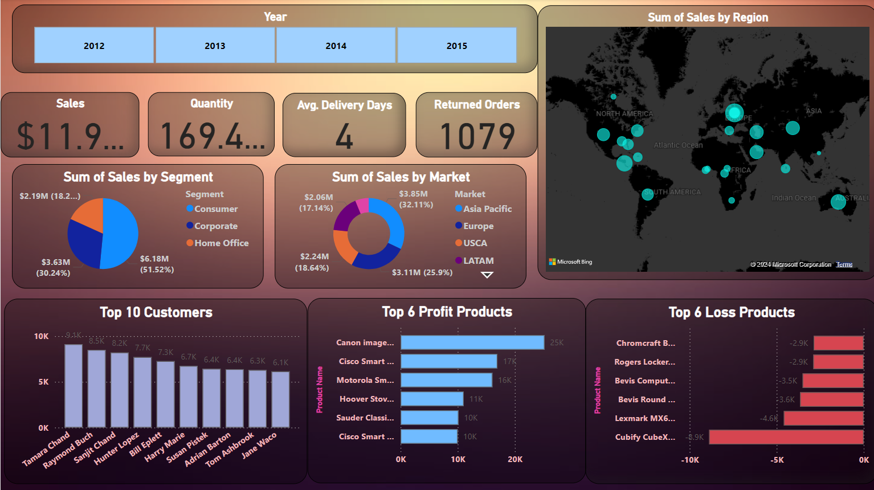This screenshot has width=874, height=490.
Task: Click Home Office legend entry
Action: tap(221, 243)
